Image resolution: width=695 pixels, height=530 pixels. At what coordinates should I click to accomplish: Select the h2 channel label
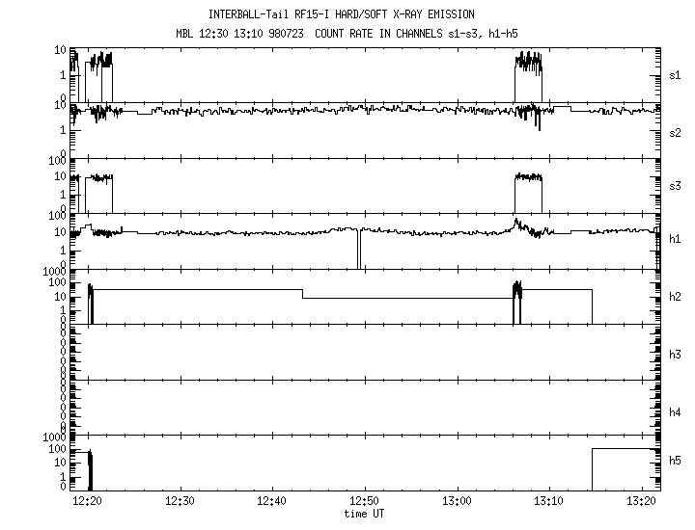(676, 297)
